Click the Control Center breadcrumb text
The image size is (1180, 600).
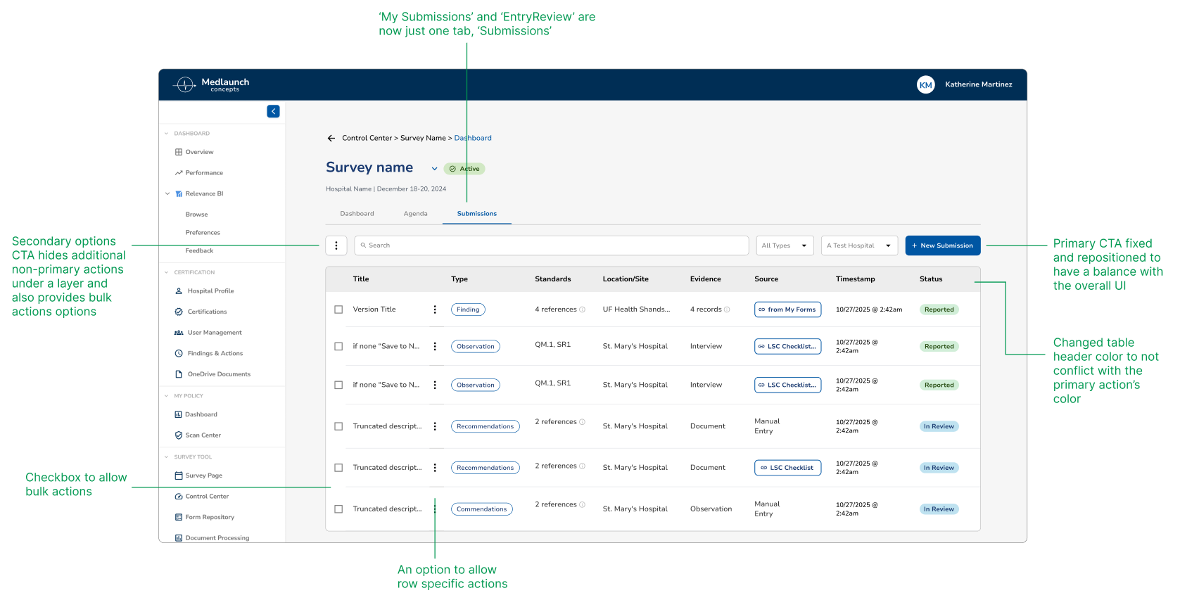pos(367,138)
